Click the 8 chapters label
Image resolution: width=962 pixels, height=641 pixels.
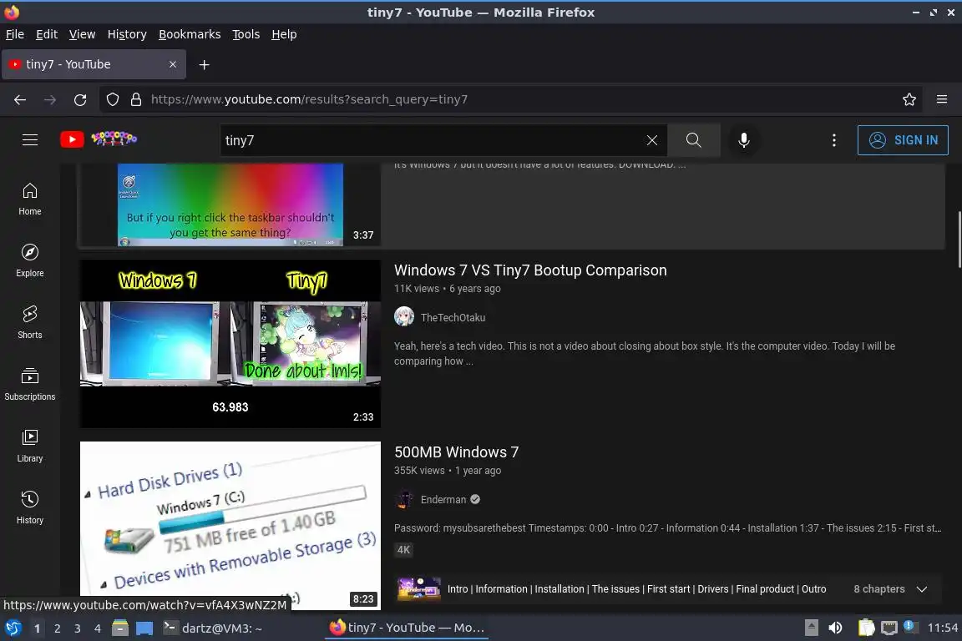pos(879,589)
